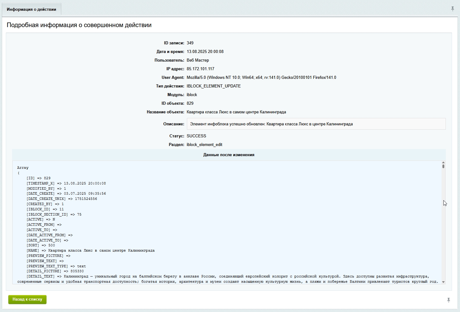460x312 pixels.
Task: Click the record ID value 349
Action: [x=190, y=43]
